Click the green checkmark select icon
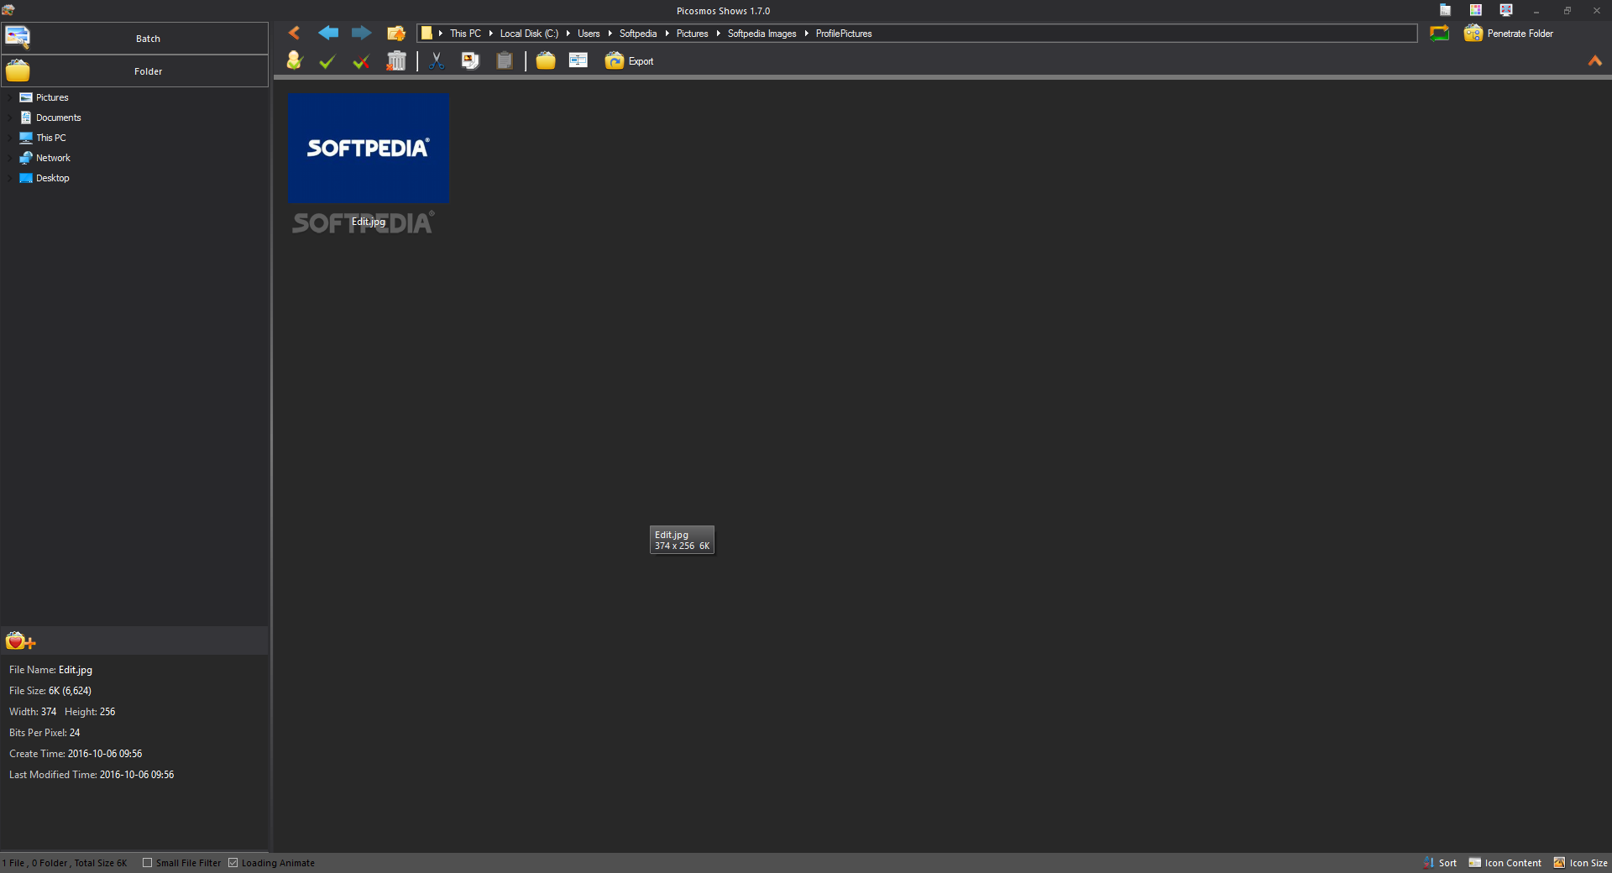The width and height of the screenshot is (1612, 873). 327,61
